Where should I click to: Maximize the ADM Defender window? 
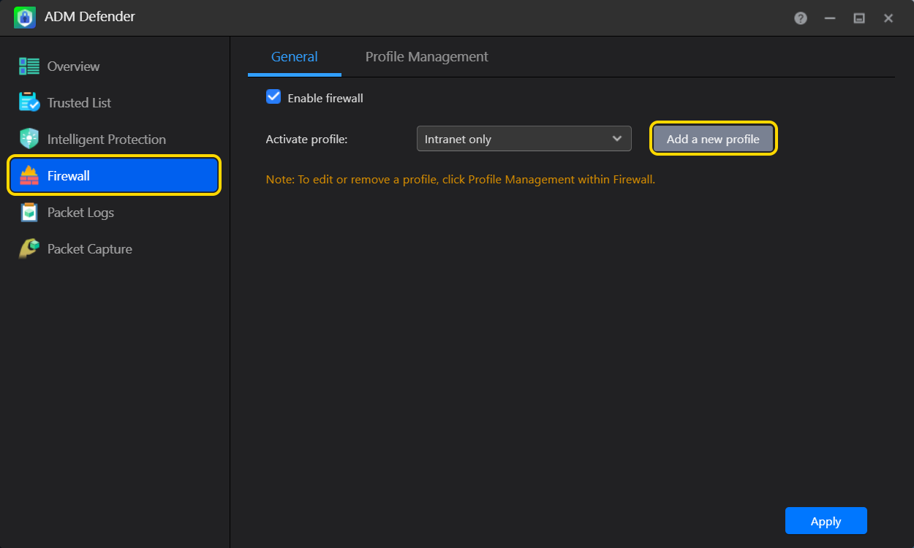pyautogui.click(x=859, y=18)
